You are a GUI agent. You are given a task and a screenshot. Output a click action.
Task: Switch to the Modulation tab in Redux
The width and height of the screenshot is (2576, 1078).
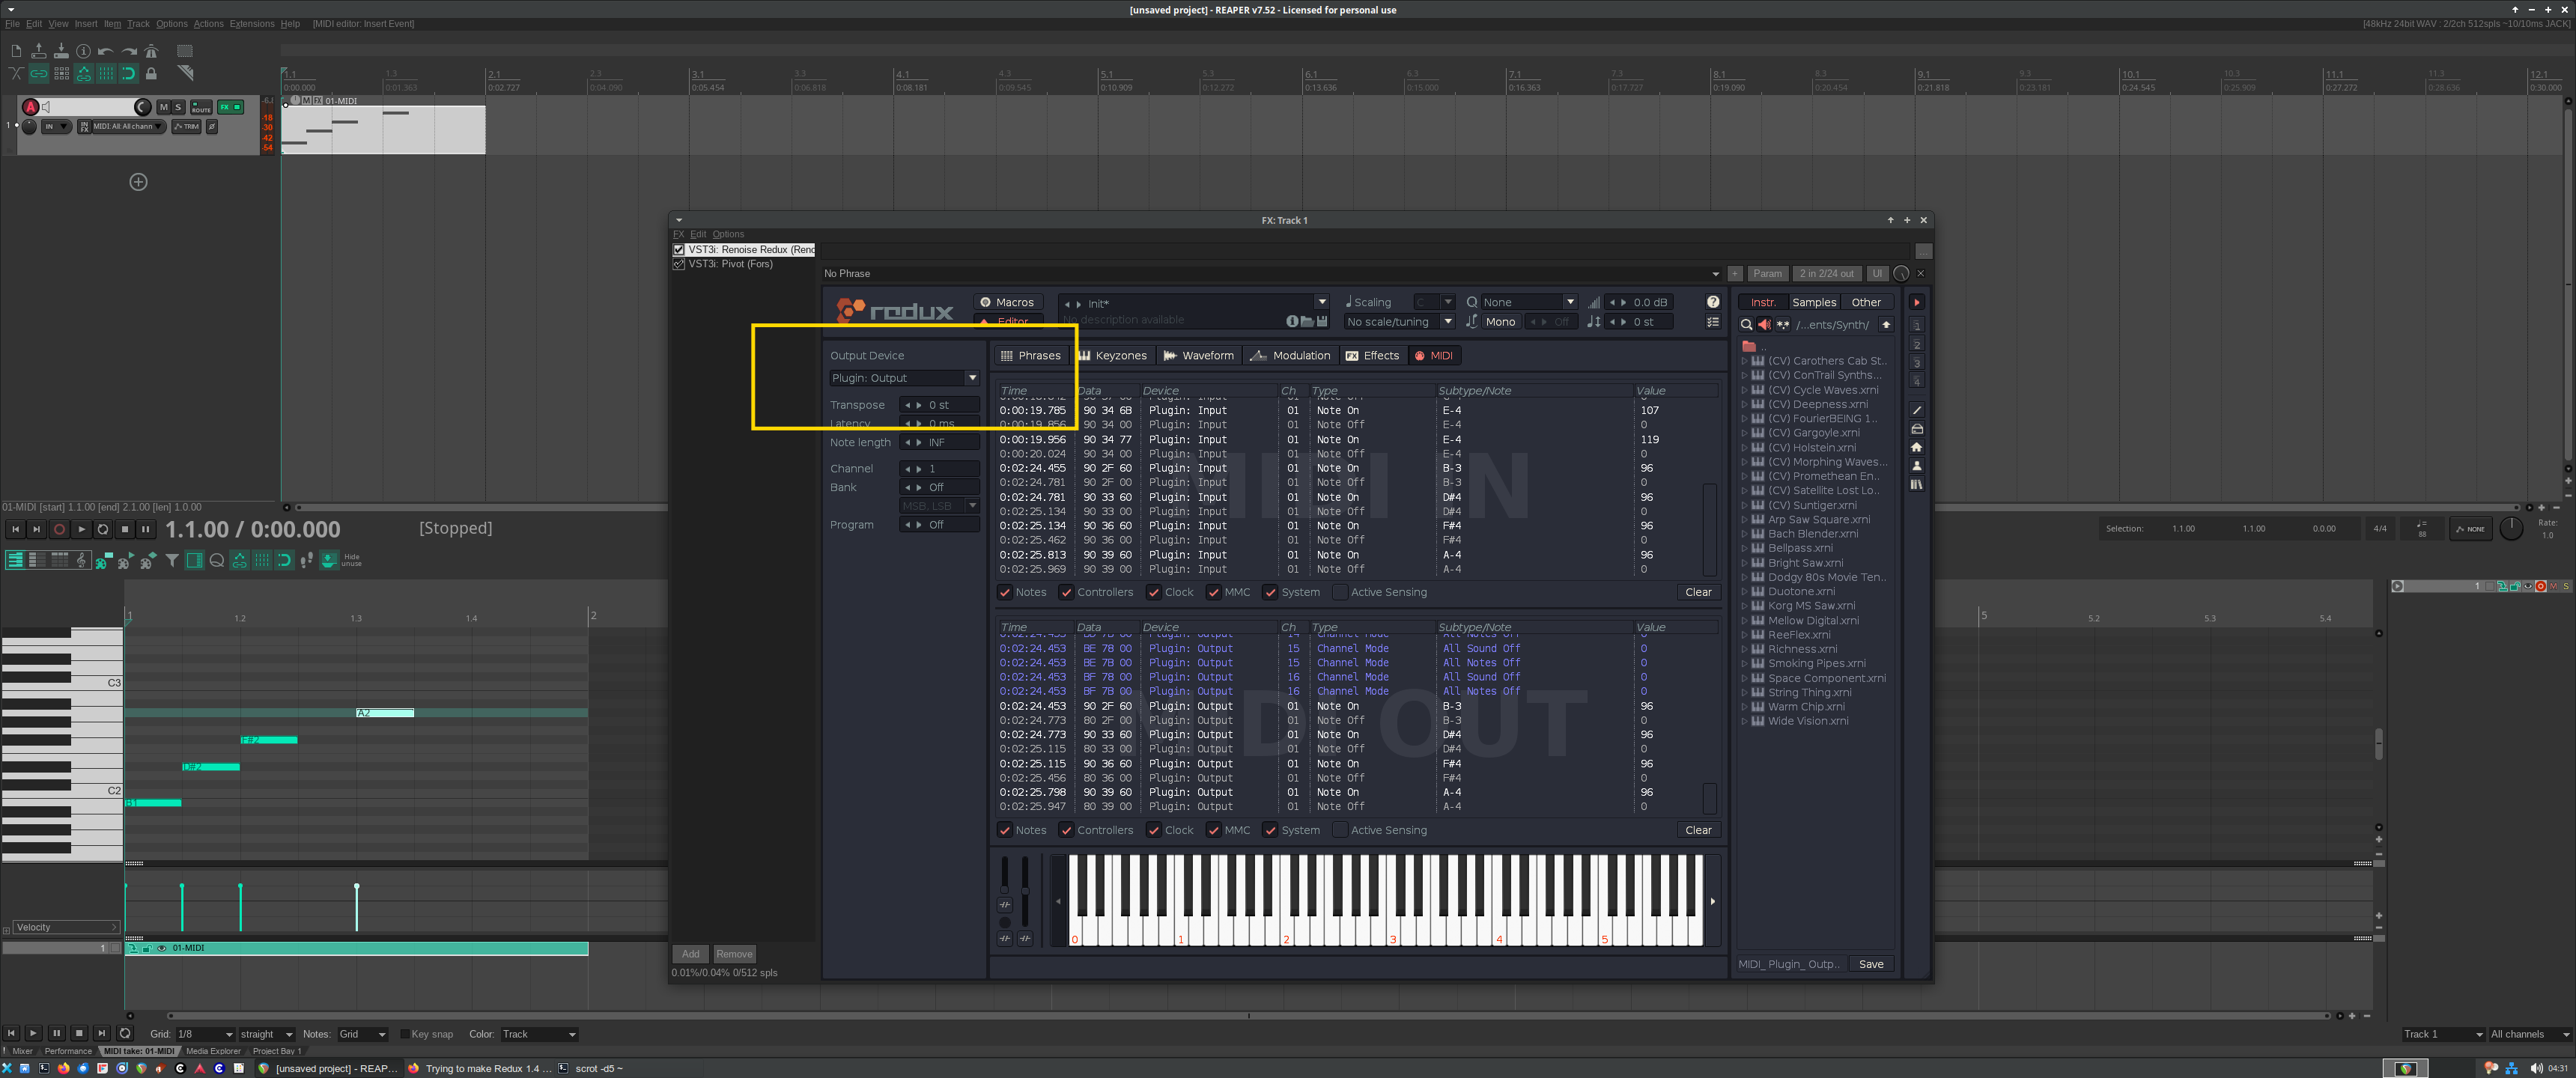click(x=1290, y=355)
